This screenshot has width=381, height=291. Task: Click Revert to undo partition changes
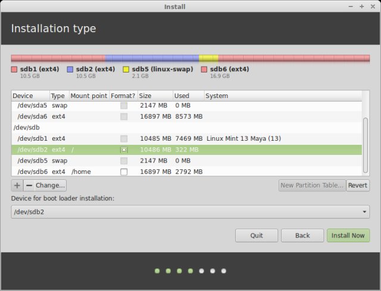tap(358, 185)
